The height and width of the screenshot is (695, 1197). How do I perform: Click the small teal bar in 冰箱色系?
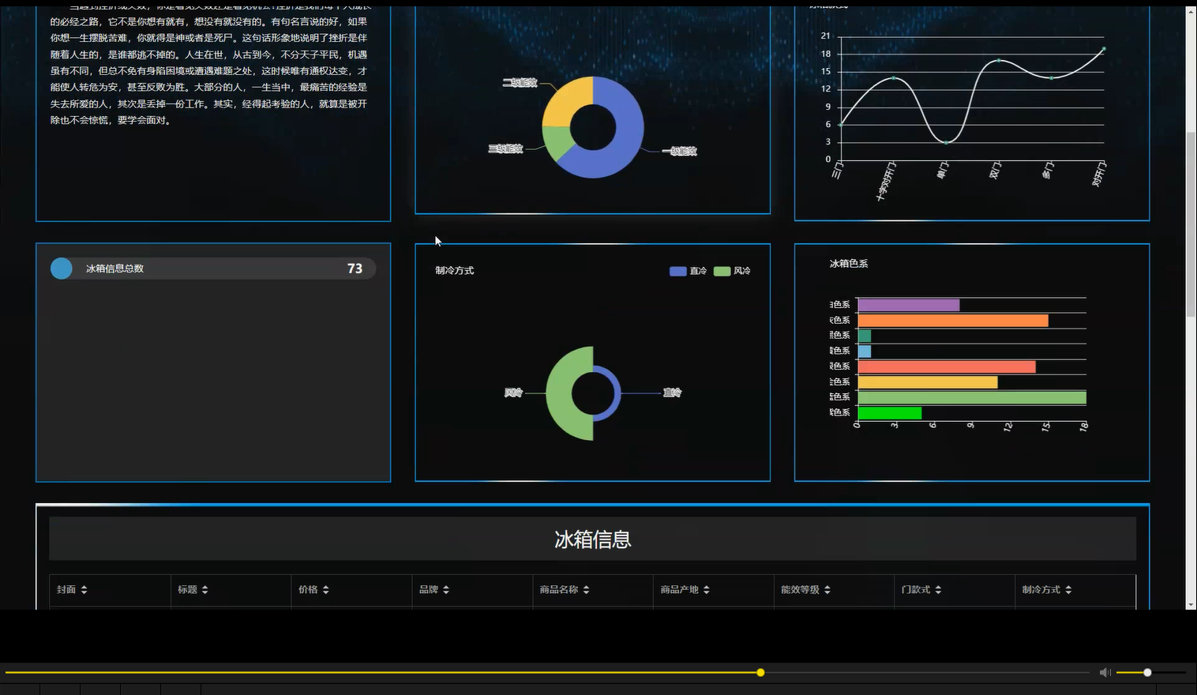pyautogui.click(x=865, y=336)
